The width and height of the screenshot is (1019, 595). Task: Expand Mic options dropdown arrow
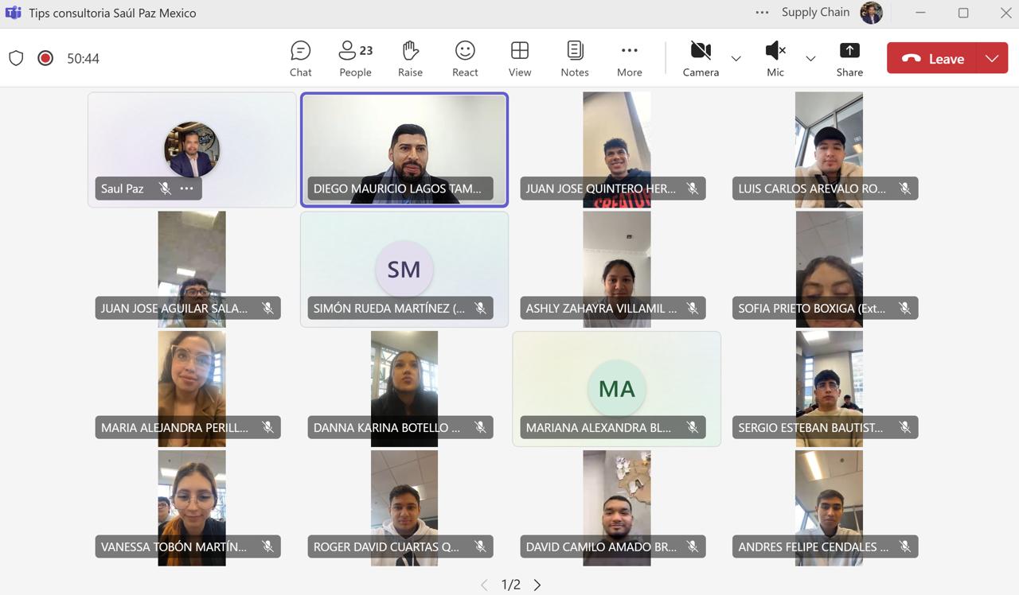810,59
